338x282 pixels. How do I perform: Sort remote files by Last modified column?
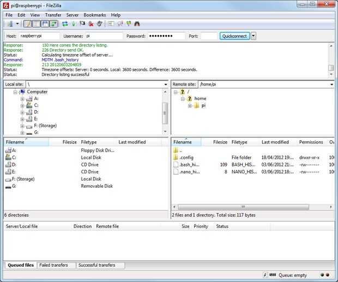[276, 142]
